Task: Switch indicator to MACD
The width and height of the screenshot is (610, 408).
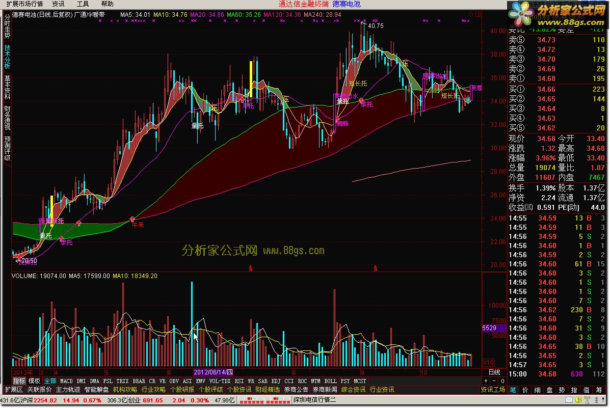Action: pos(67,381)
